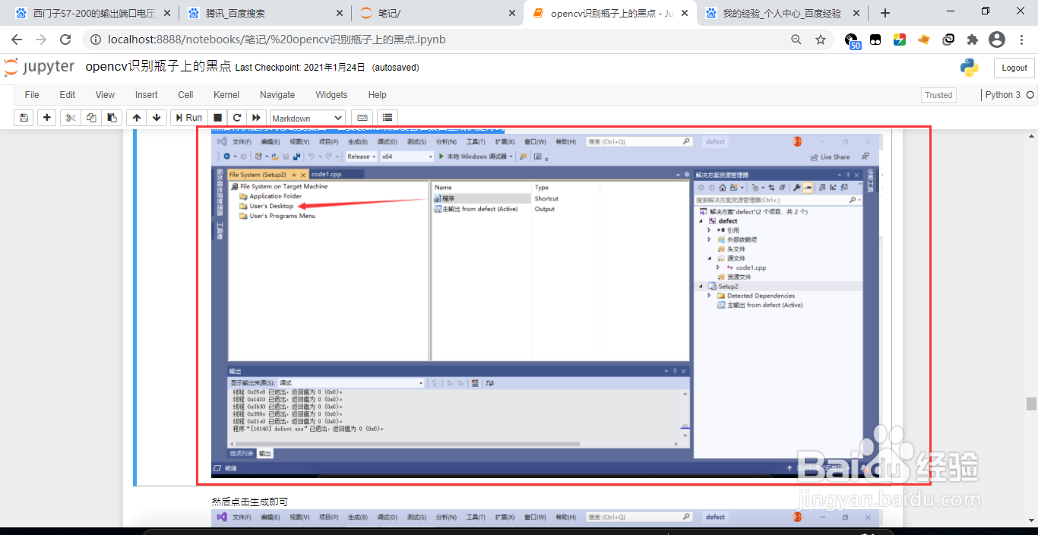
Task: Open the File menu
Action: [32, 95]
